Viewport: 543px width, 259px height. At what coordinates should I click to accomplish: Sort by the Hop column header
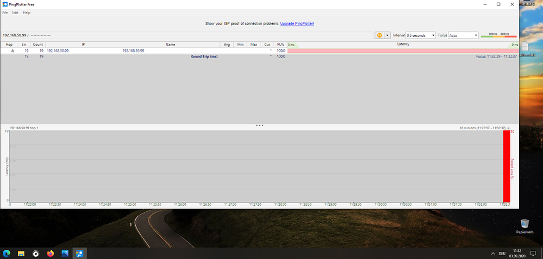9,45
